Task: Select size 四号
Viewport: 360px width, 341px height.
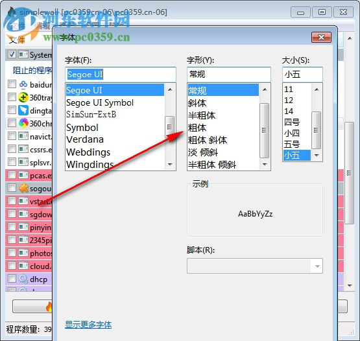Action: tap(292, 122)
